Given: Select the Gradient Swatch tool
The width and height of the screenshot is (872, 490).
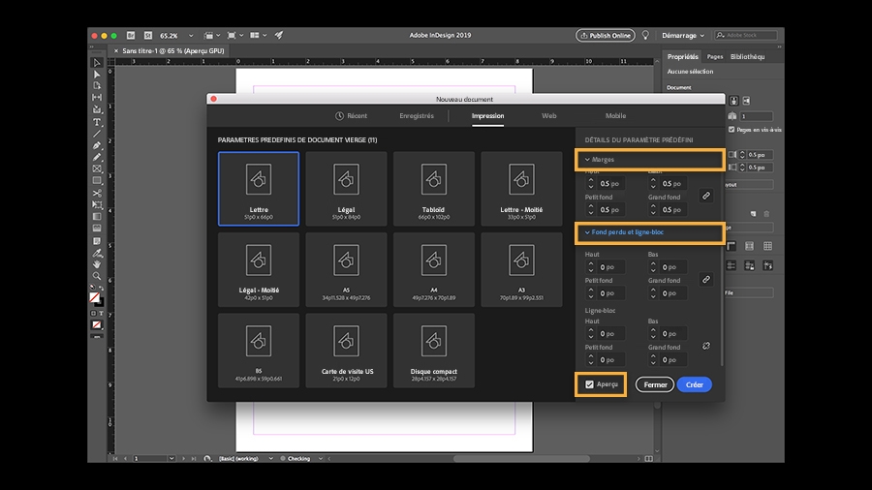Looking at the screenshot, I should pyautogui.click(x=97, y=217).
